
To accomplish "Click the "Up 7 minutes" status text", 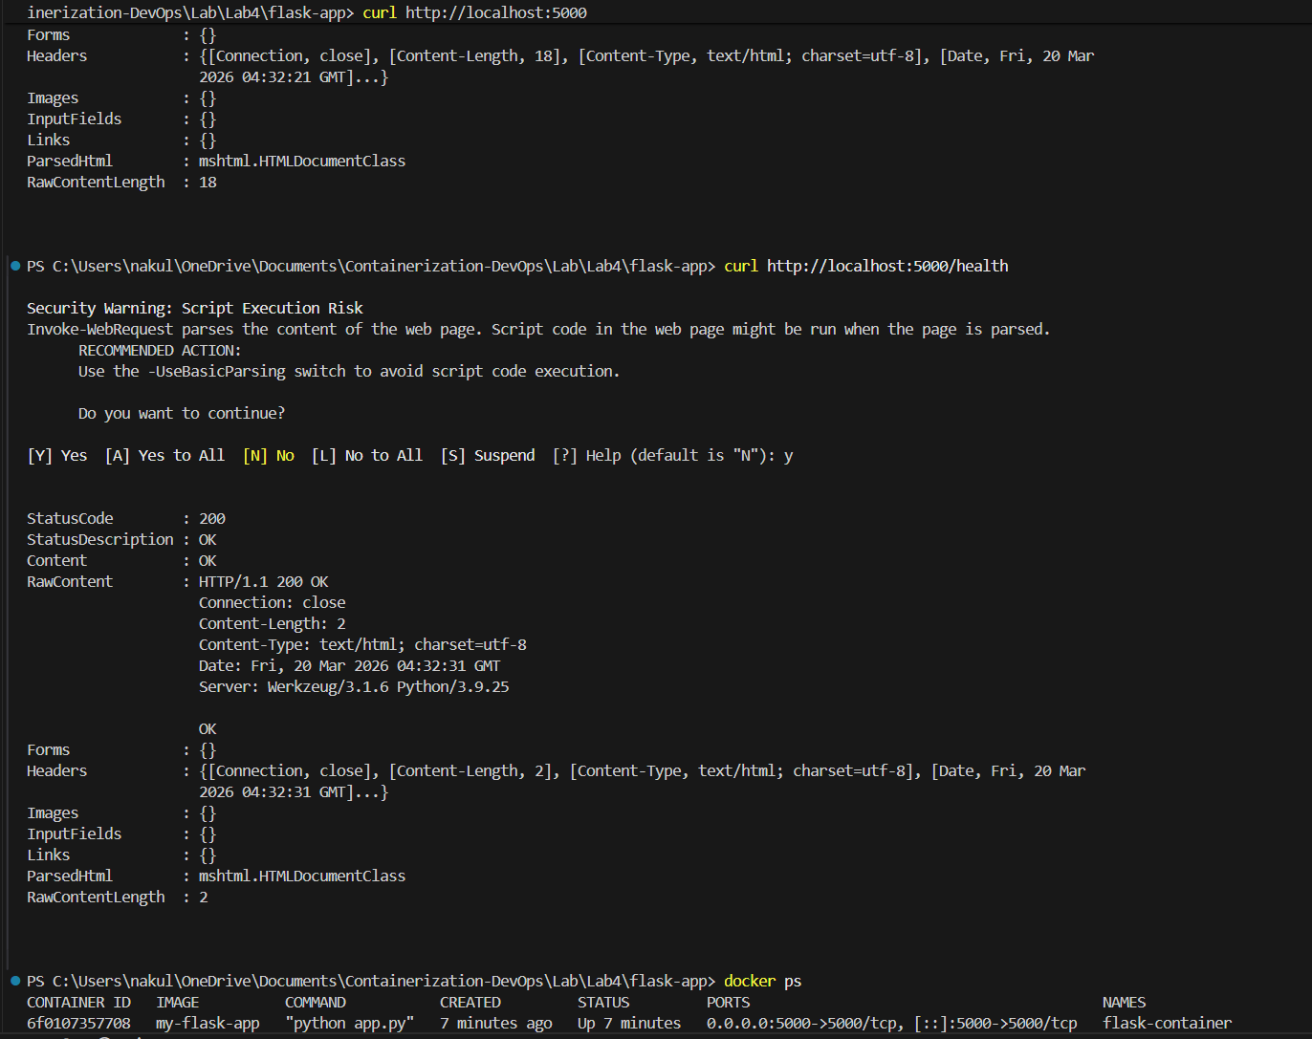I will (627, 1023).
